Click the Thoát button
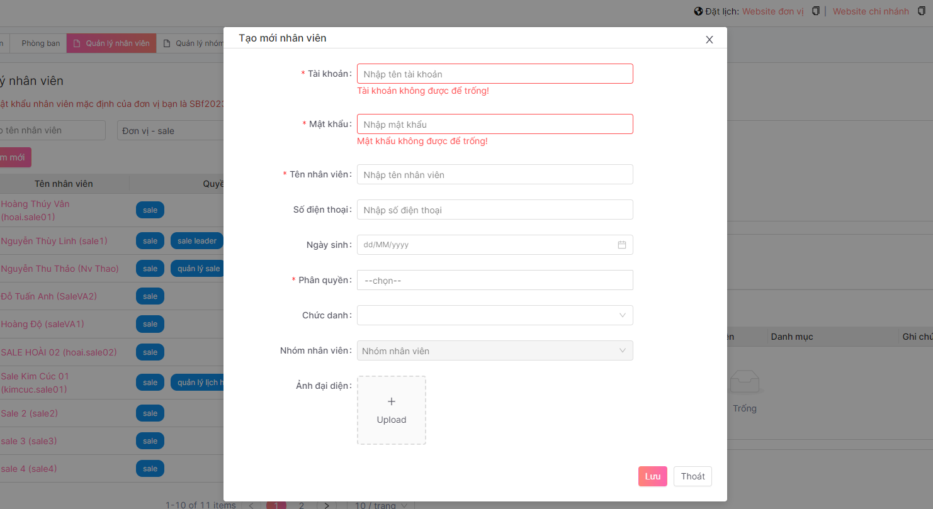This screenshot has height=509, width=933. 693,476
